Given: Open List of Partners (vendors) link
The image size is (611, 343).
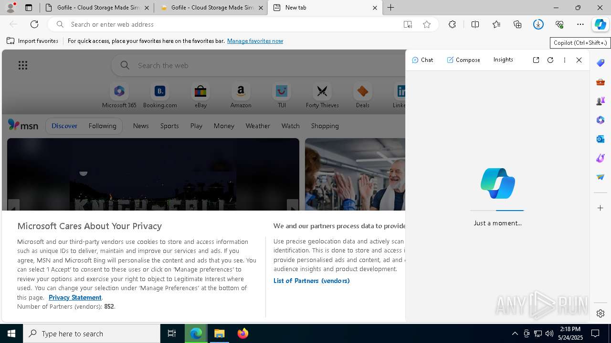Looking at the screenshot, I should (x=311, y=281).
